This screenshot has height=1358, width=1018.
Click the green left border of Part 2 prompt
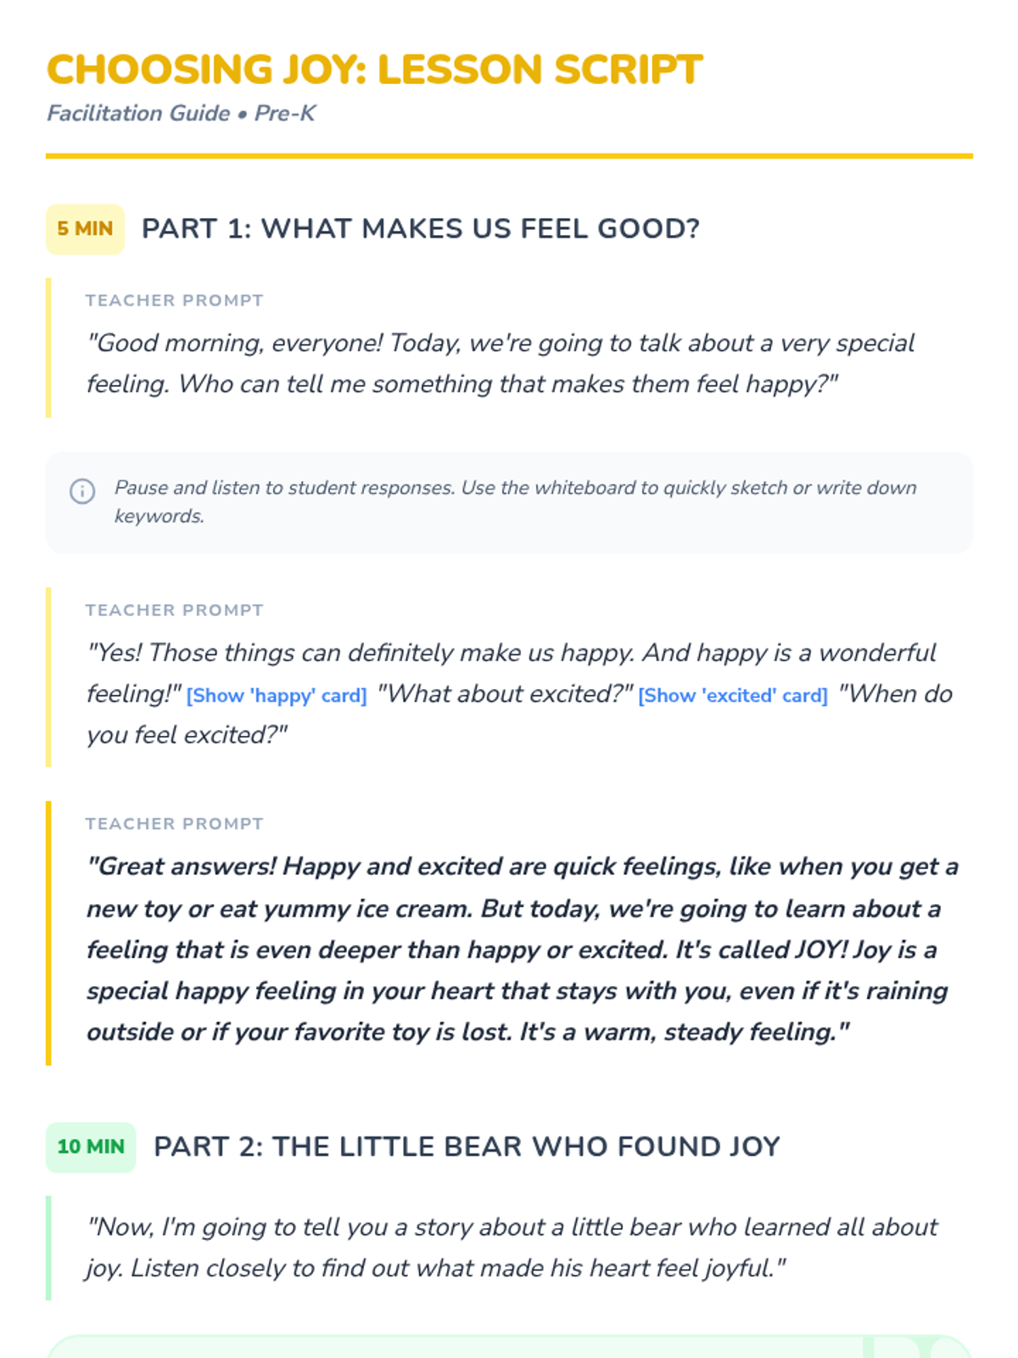coord(48,1248)
